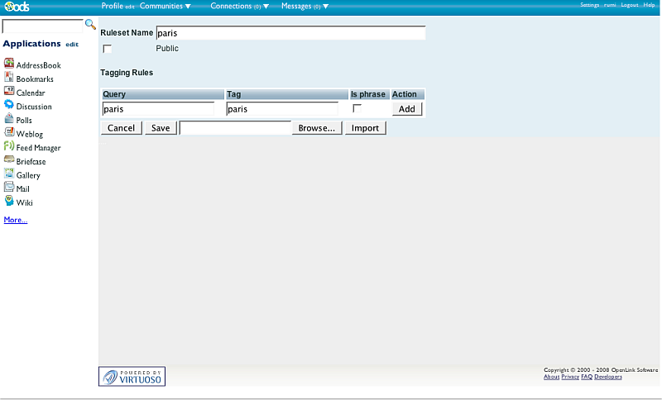Click the AddressBook icon in sidebar
Screen dimensions: 662x400
(x=9, y=64)
